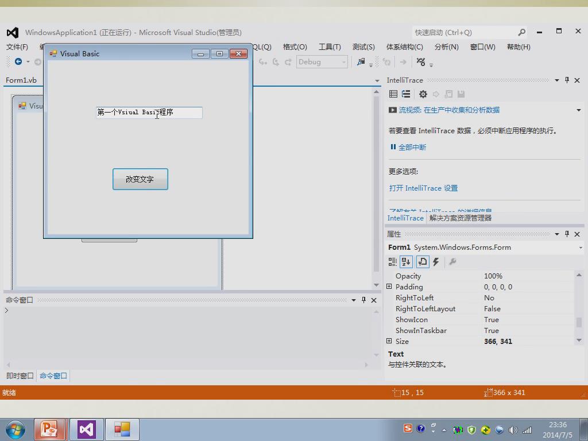Pin the Properties (属性) panel
588x441 pixels.
567,234
